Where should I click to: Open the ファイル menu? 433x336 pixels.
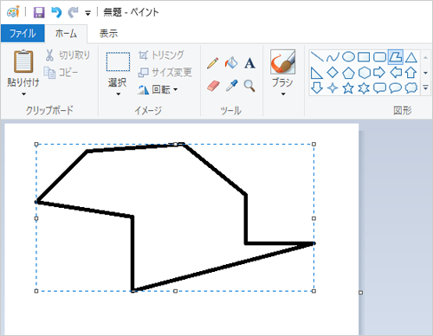coord(23,34)
